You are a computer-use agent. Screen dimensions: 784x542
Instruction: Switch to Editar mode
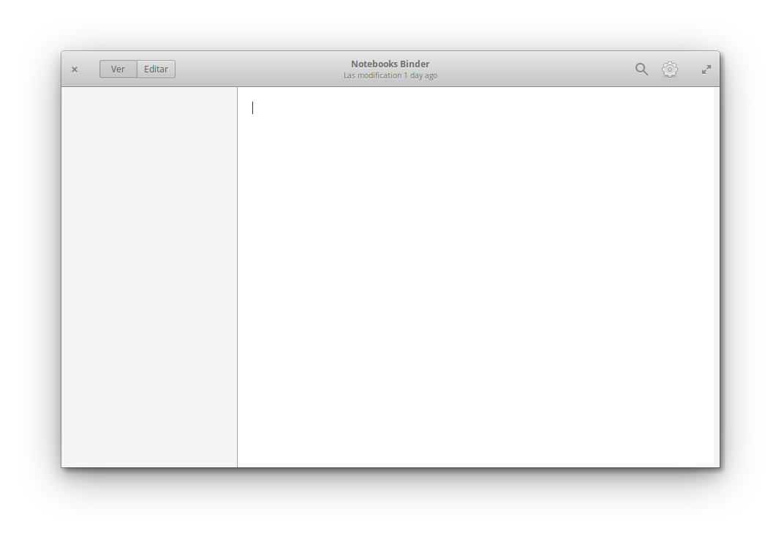[156, 69]
